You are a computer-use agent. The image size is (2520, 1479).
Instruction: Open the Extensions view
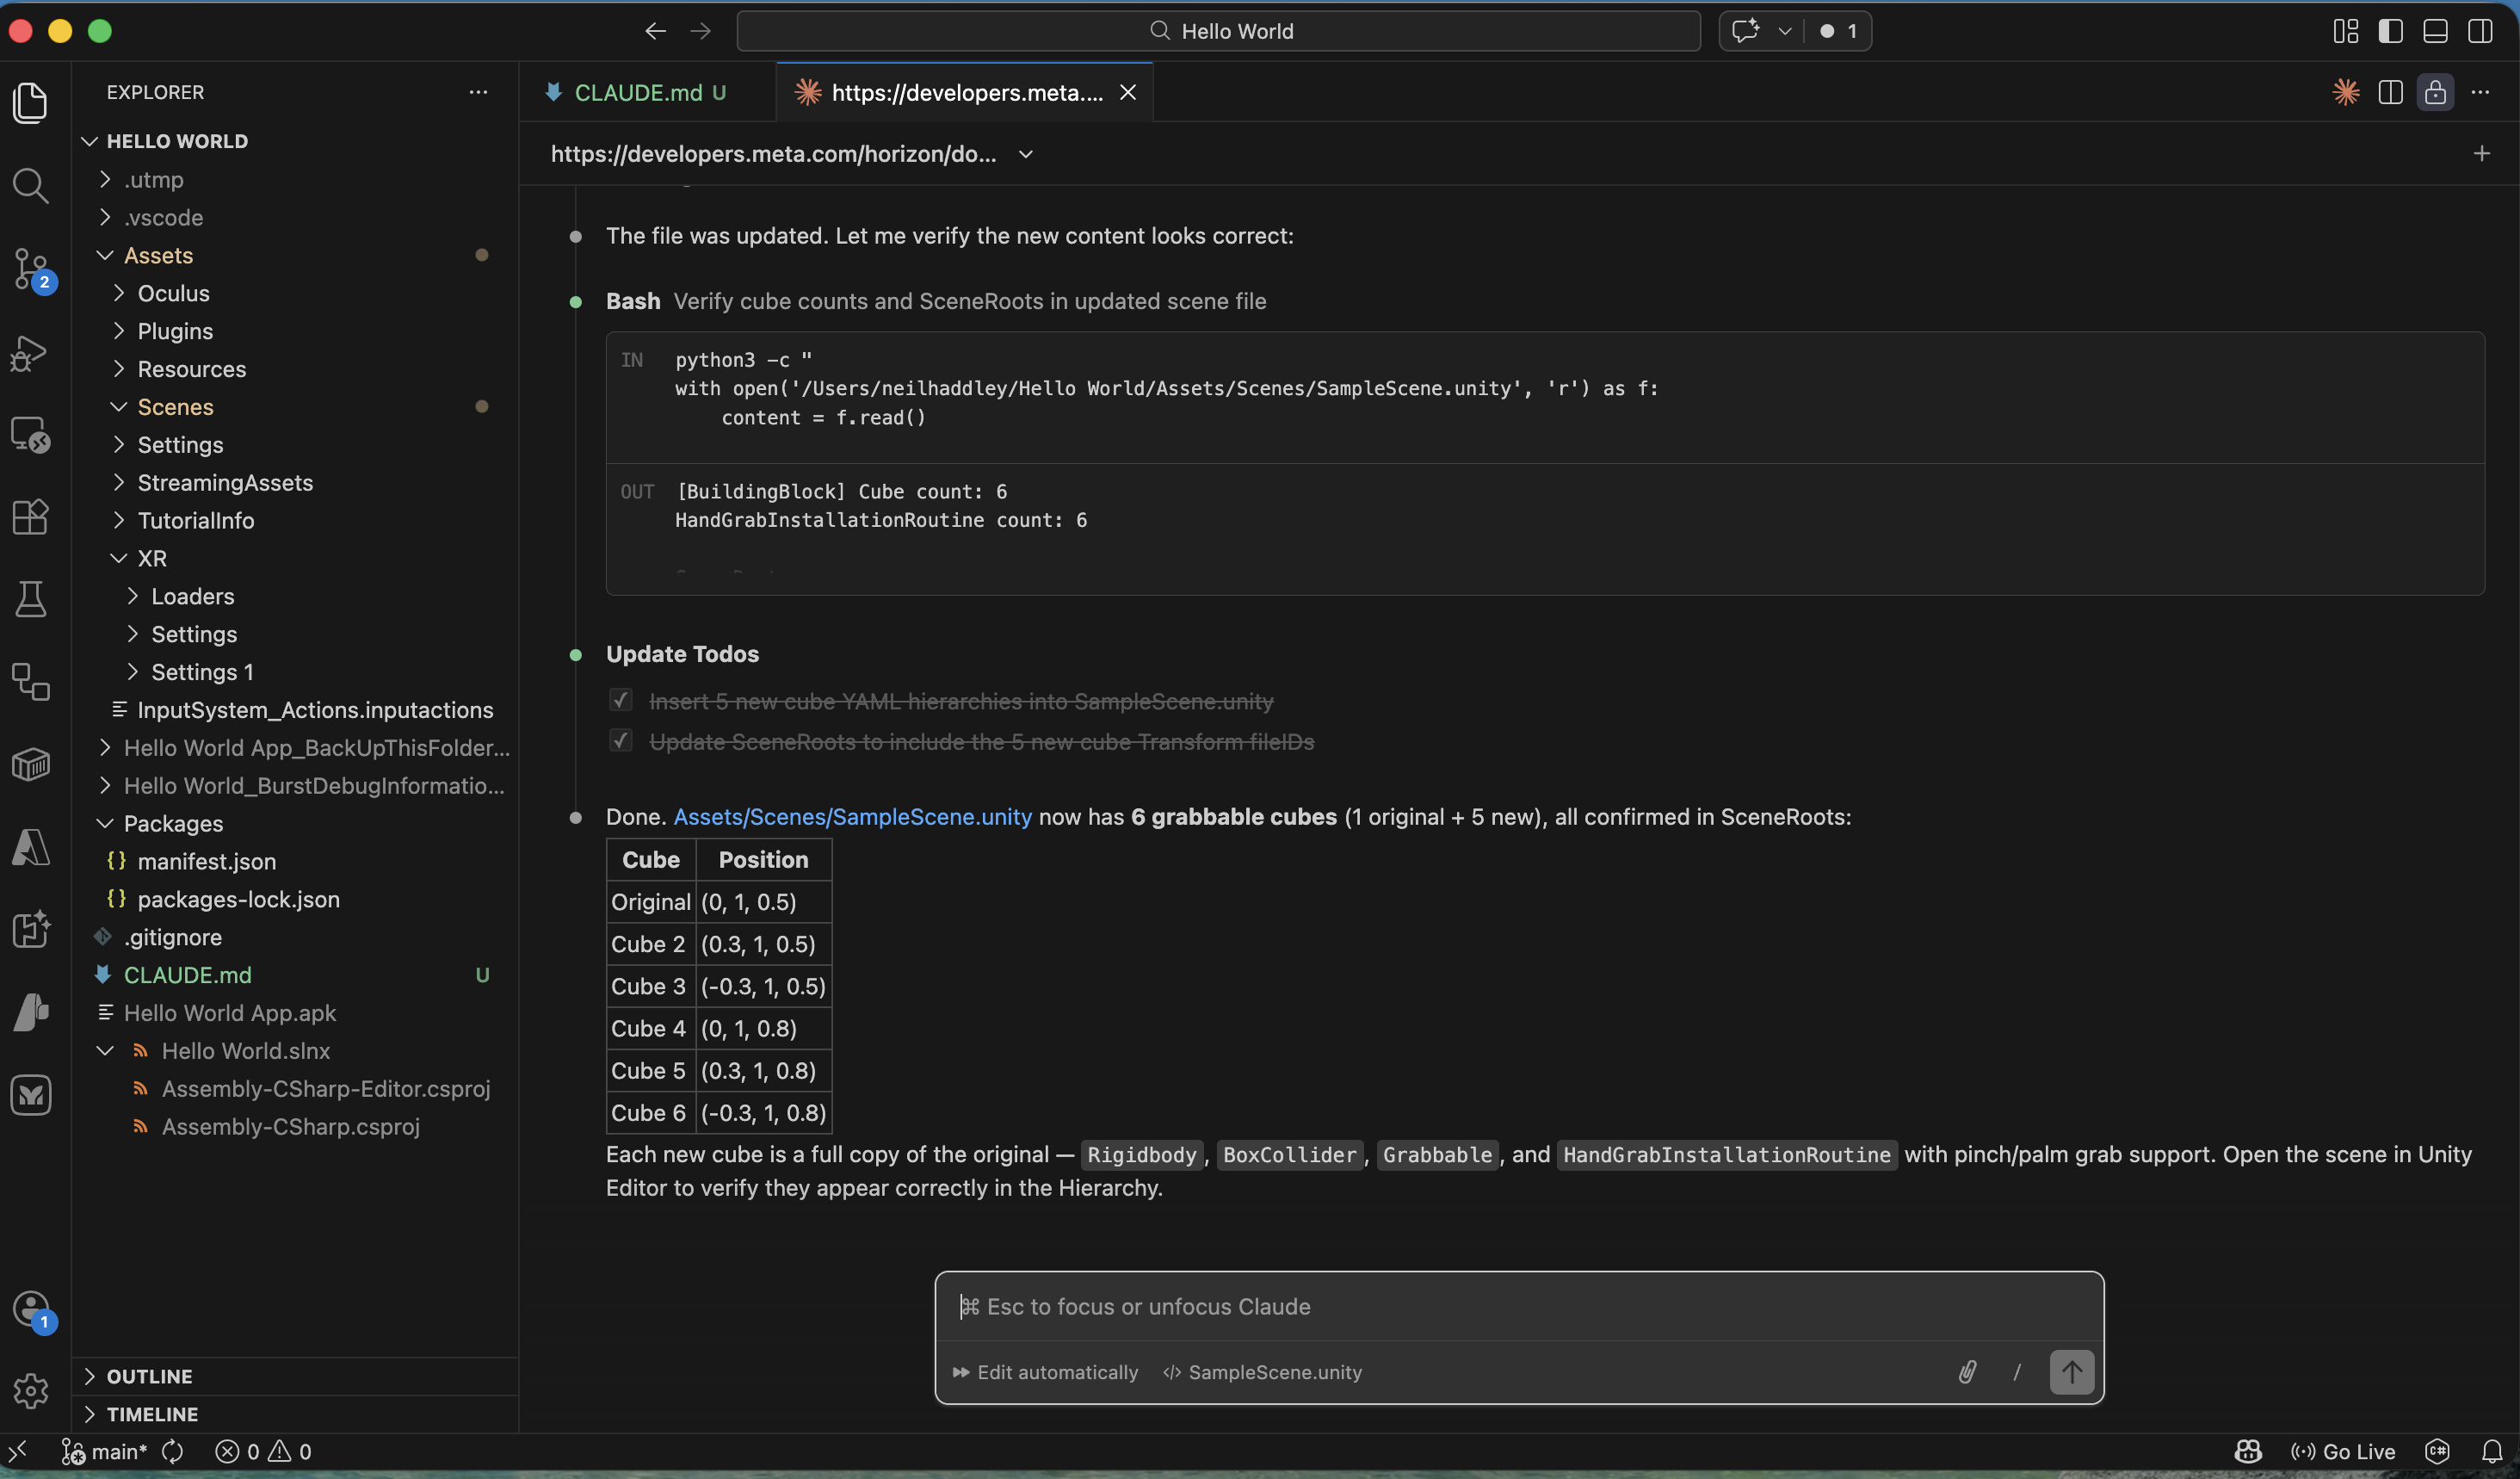[30, 517]
